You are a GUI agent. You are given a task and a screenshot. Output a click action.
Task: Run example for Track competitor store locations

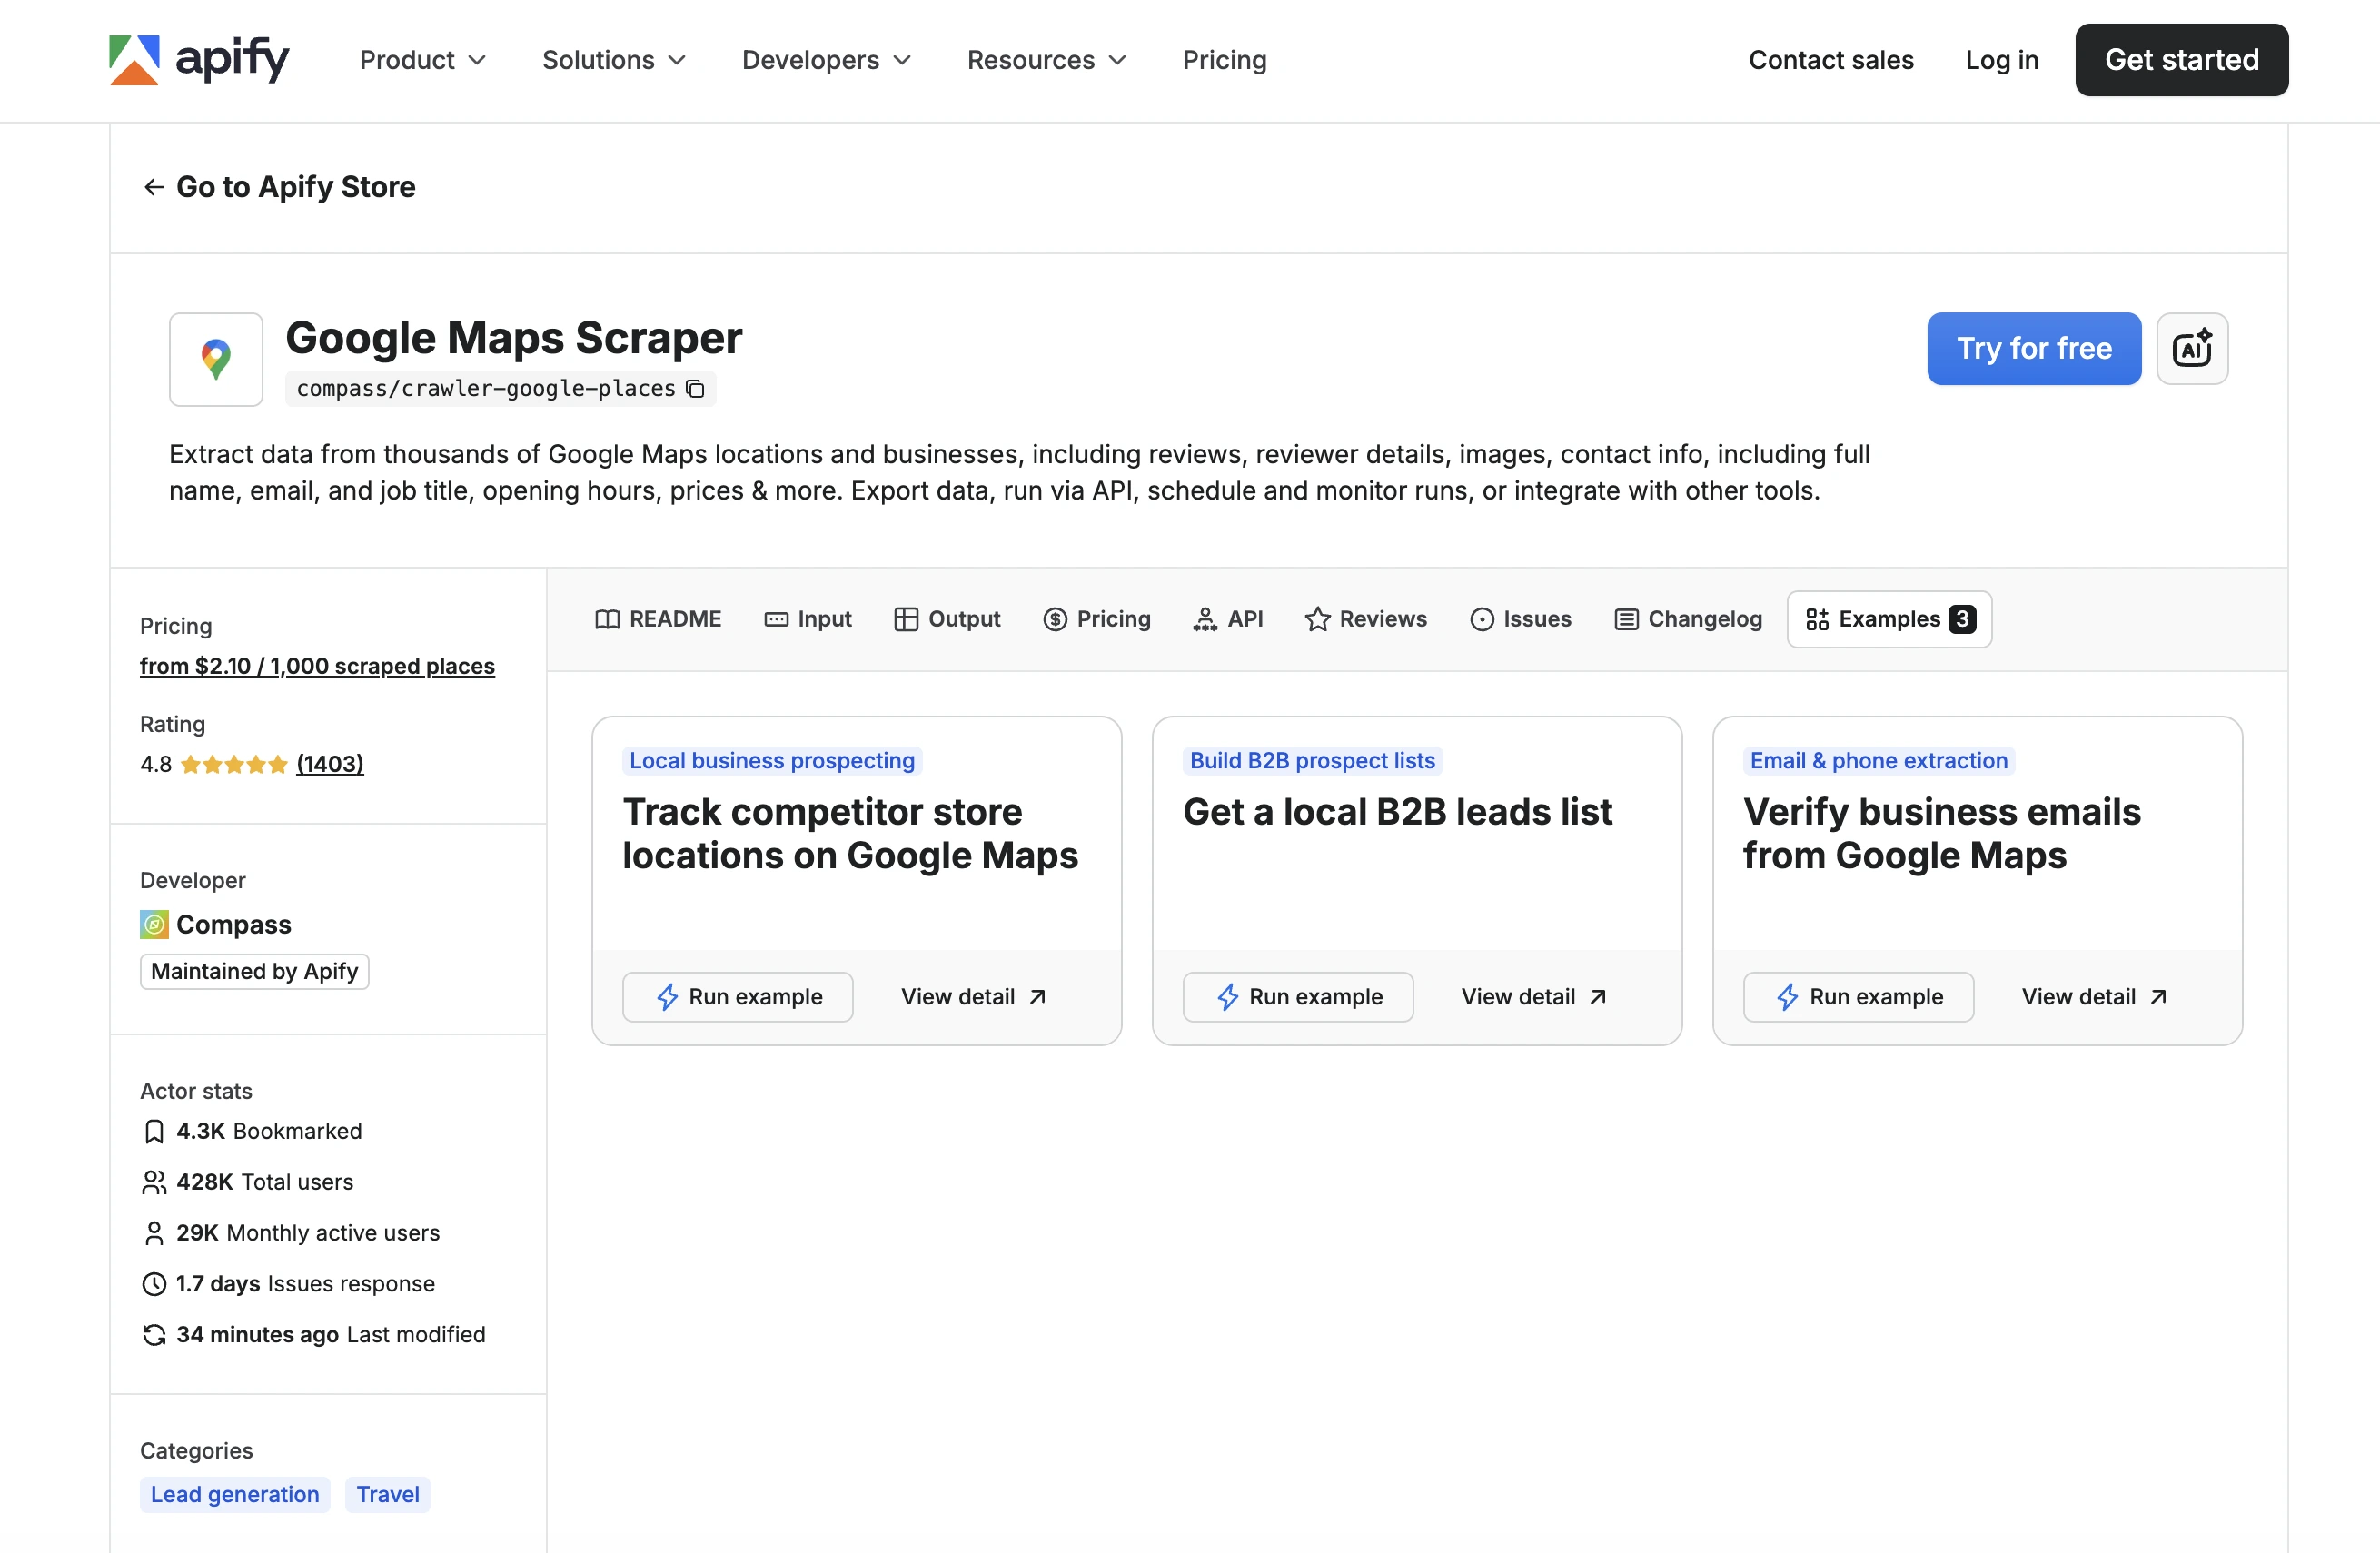tap(737, 997)
